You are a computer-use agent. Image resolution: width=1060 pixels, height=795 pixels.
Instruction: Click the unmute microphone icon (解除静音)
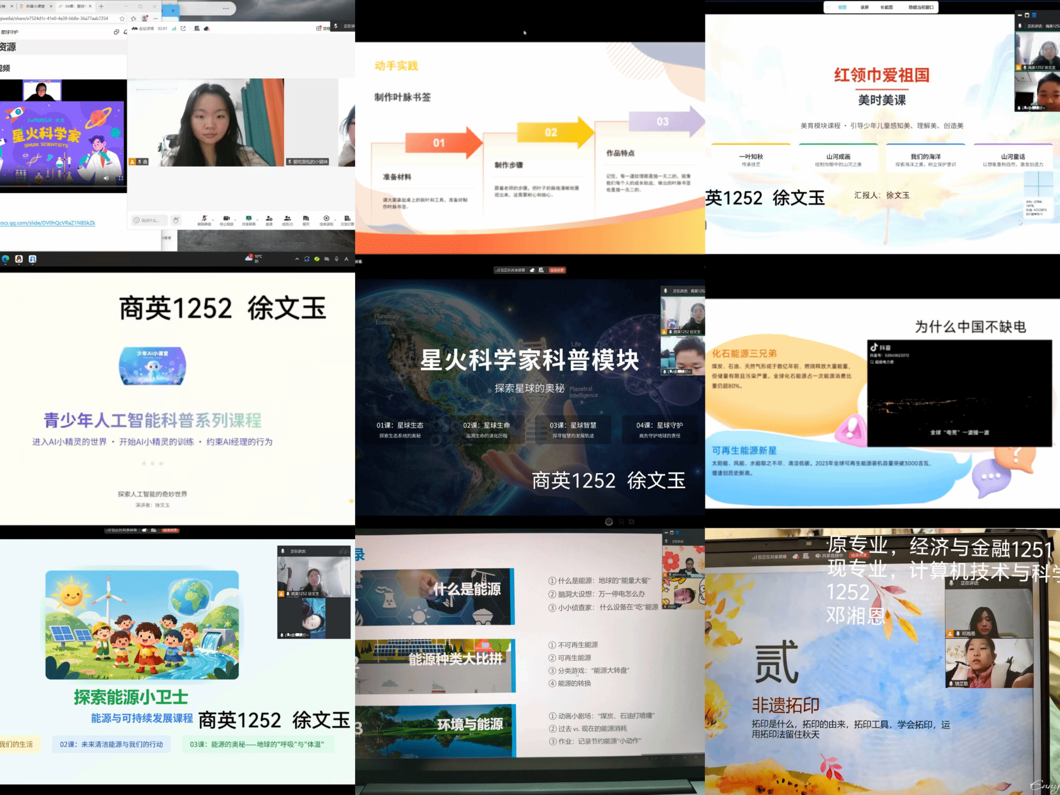point(203,219)
